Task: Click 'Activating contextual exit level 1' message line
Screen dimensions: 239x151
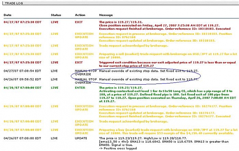Action: [x=166, y=91]
